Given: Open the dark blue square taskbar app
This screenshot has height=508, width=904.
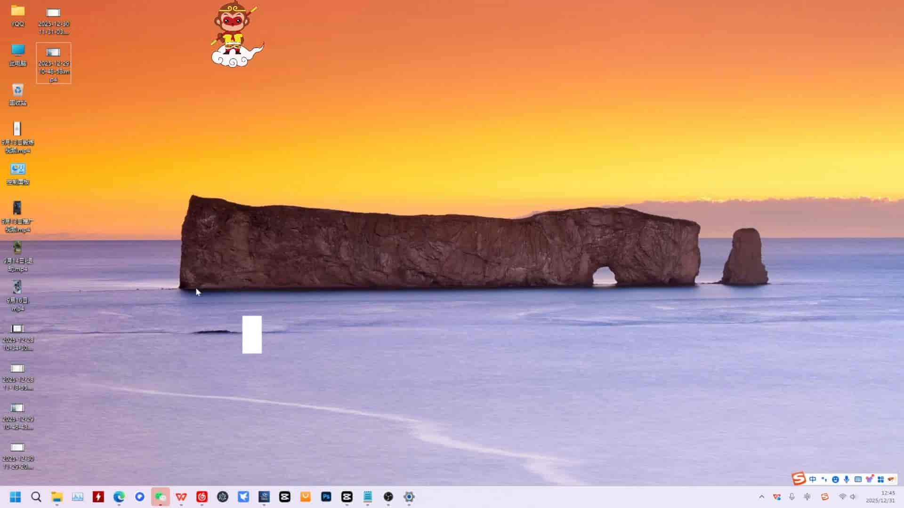Looking at the screenshot, I should click(264, 497).
